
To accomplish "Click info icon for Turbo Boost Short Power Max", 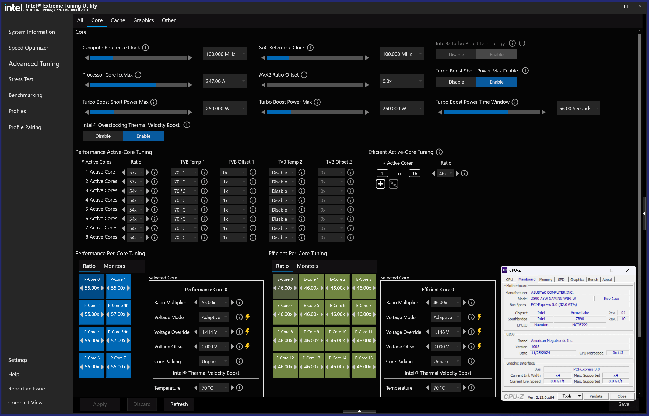I will point(154,102).
